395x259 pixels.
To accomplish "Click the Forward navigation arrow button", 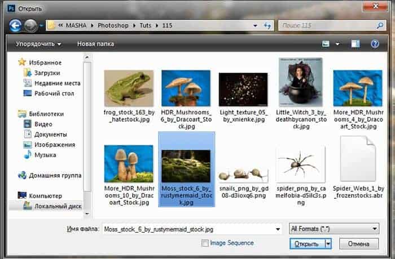I will [x=30, y=26].
